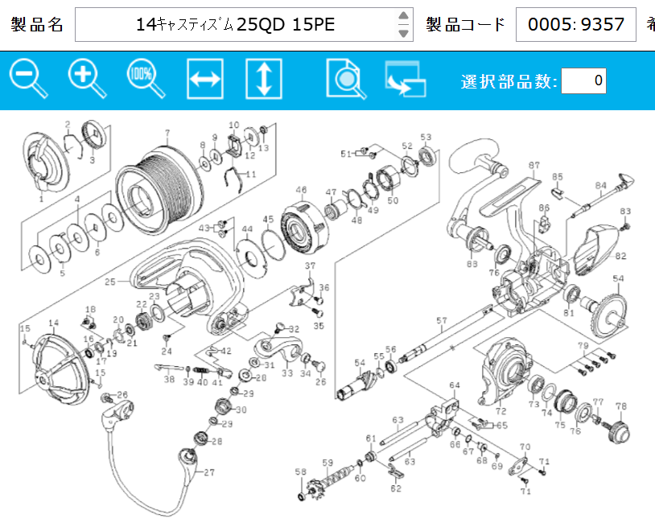Select part number 53 bearing label
Image resolution: width=655 pixels, height=531 pixels.
426,137
